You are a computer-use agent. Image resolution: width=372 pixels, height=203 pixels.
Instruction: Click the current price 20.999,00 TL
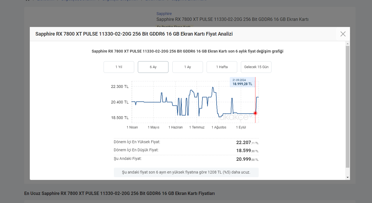click(247, 159)
